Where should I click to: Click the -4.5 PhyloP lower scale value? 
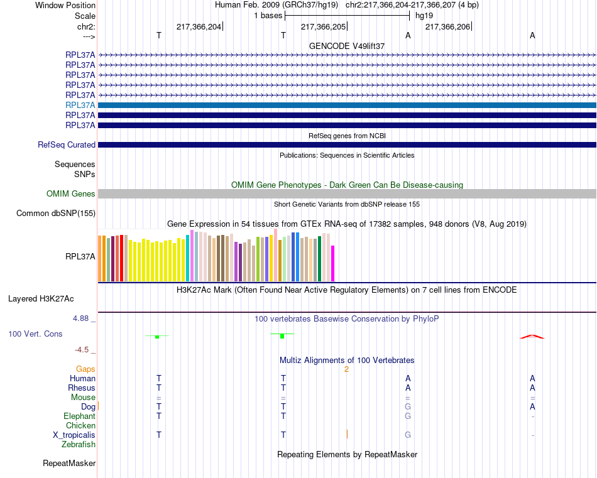click(x=82, y=350)
